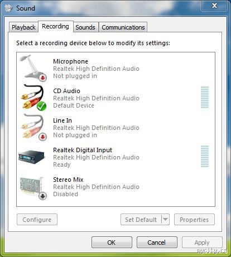Switch to the Playback tab

coord(23,27)
